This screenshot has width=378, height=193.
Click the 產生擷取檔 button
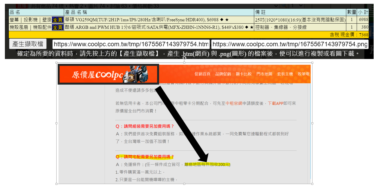coord(28,44)
